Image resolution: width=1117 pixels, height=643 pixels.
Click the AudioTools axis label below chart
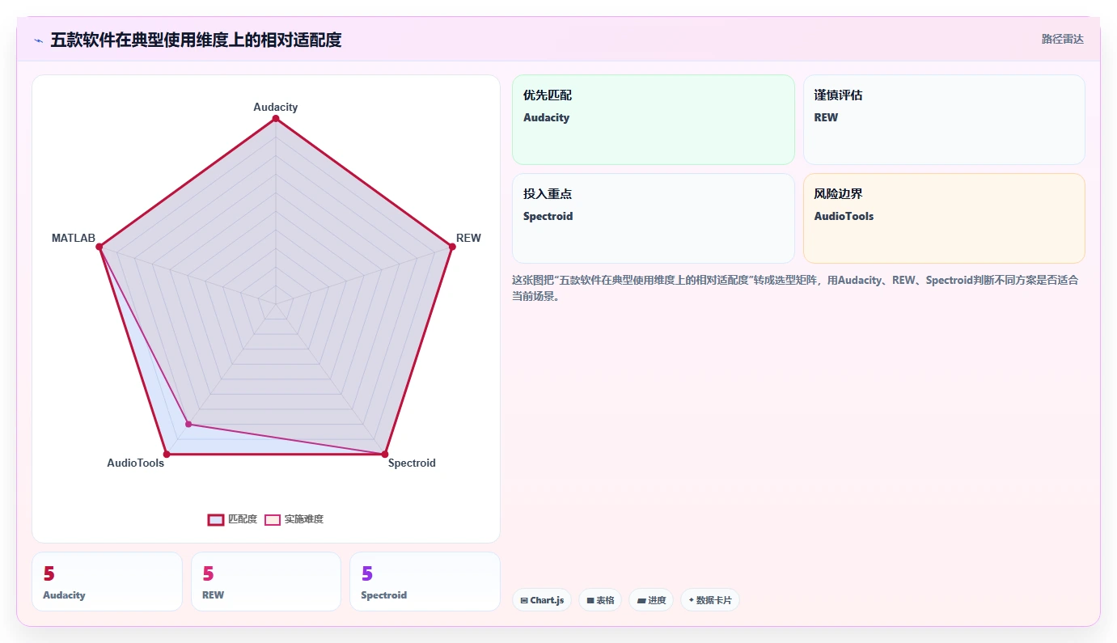136,463
